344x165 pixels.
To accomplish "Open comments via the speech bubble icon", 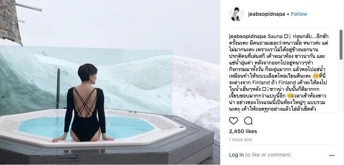I will [x=248, y=121].
